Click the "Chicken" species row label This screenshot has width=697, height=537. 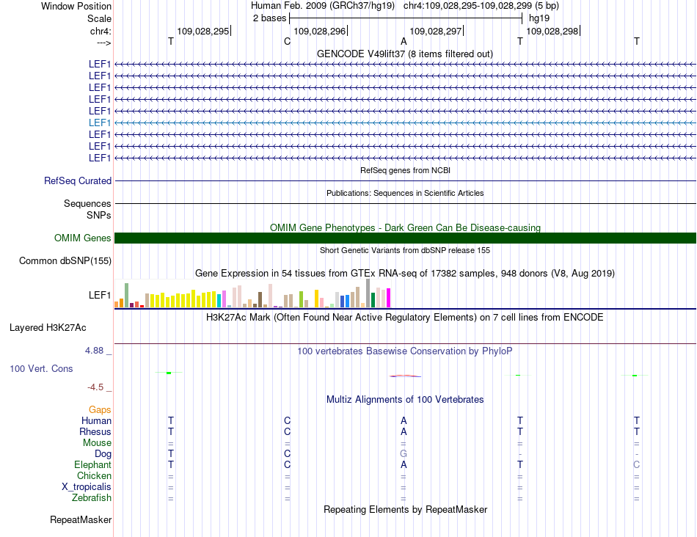tap(94, 475)
